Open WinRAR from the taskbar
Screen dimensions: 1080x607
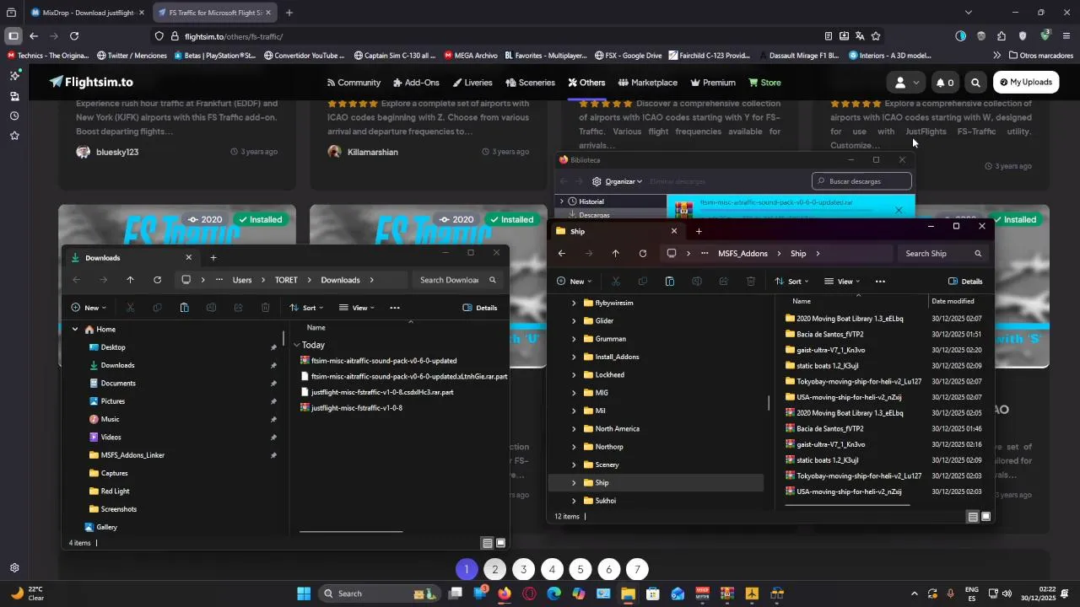click(727, 594)
